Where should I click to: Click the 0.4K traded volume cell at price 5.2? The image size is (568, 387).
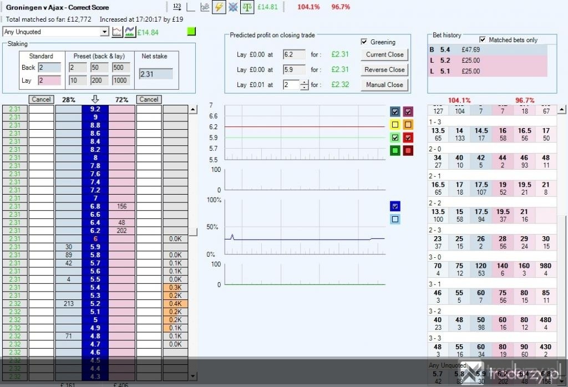coord(175,304)
